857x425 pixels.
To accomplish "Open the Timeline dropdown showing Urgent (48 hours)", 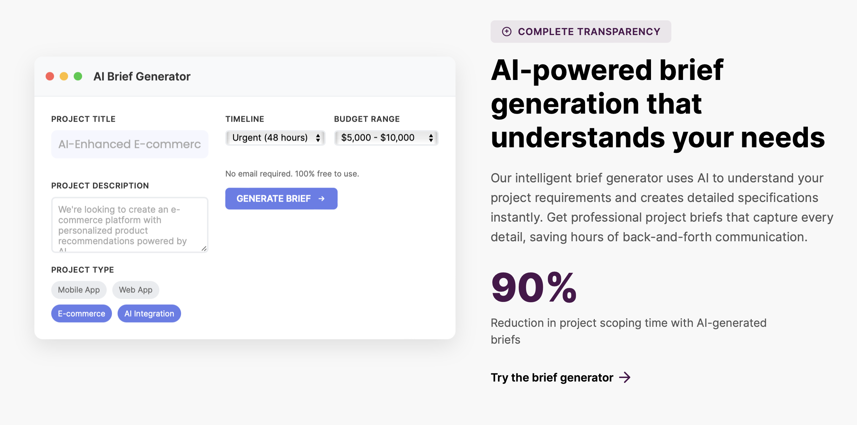I will click(275, 137).
